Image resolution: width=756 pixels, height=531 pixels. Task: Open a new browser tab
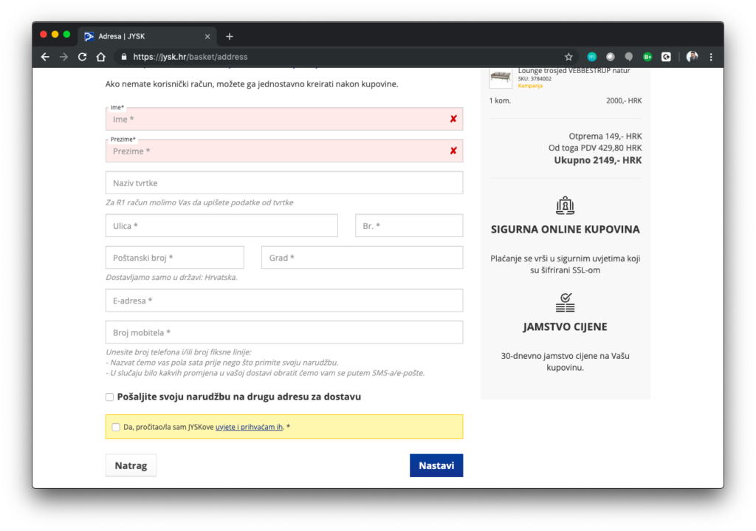(230, 36)
